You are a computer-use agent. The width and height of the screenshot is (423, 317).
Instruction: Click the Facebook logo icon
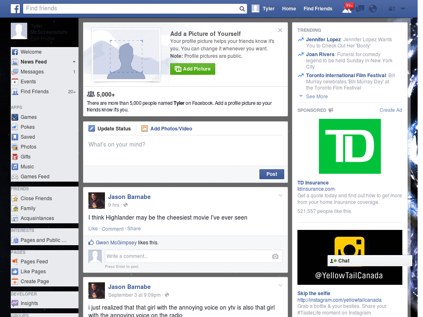pyautogui.click(x=15, y=9)
